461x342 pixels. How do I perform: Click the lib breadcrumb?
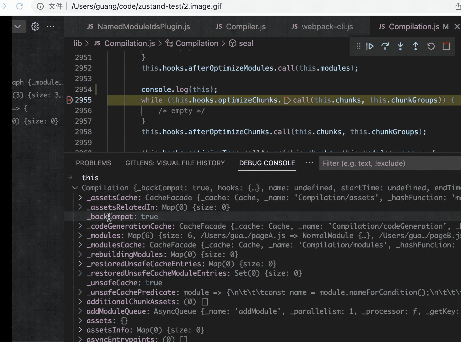point(78,43)
